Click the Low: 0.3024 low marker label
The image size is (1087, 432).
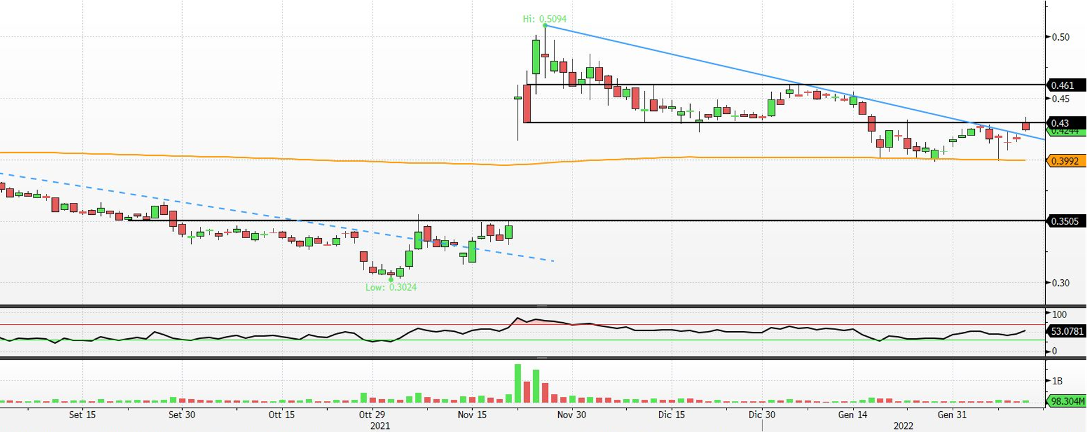click(391, 287)
